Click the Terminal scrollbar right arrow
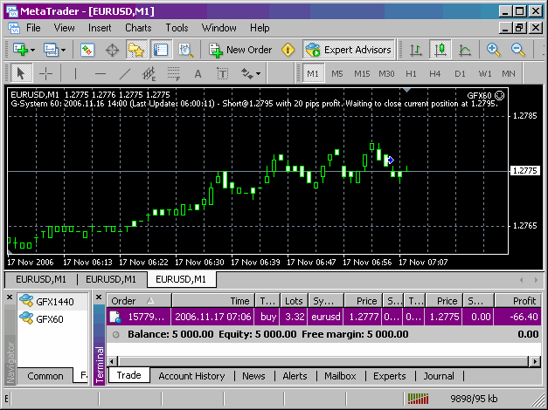 click(x=535, y=361)
